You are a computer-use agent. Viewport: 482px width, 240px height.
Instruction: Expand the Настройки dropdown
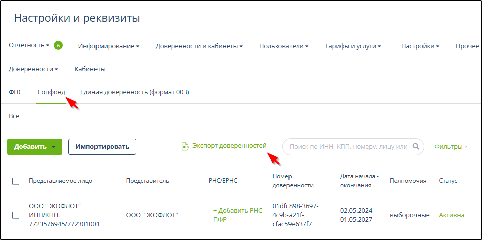pos(420,46)
